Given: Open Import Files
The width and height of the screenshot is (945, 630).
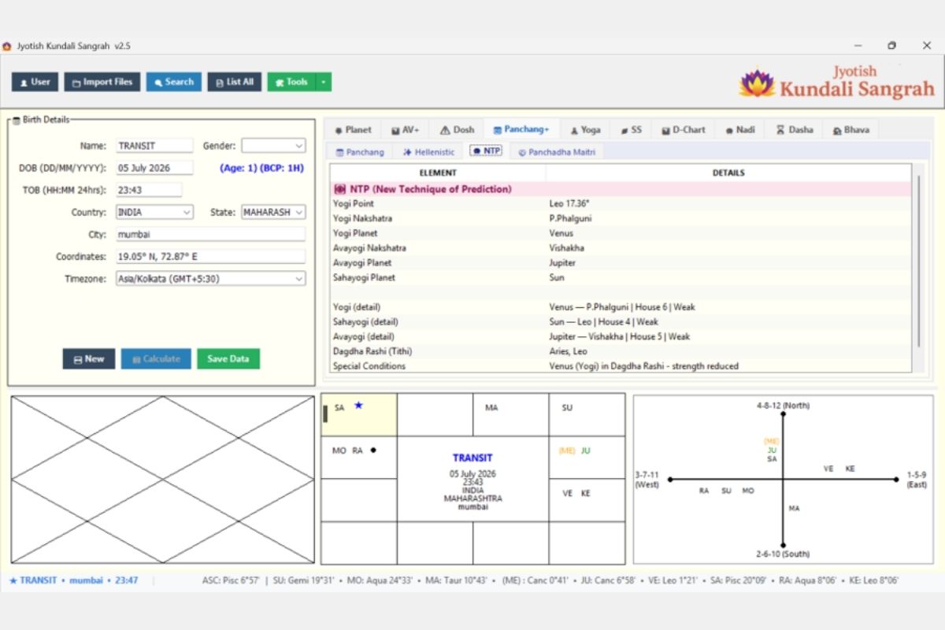Looking at the screenshot, I should pyautogui.click(x=102, y=82).
